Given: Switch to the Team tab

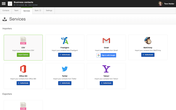Looking at the screenshot, I should 16,11.
